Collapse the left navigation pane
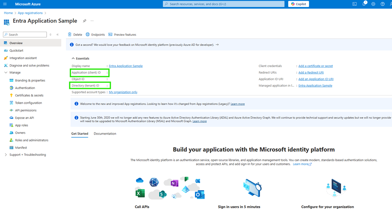The width and height of the screenshot is (392, 212). point(58,35)
